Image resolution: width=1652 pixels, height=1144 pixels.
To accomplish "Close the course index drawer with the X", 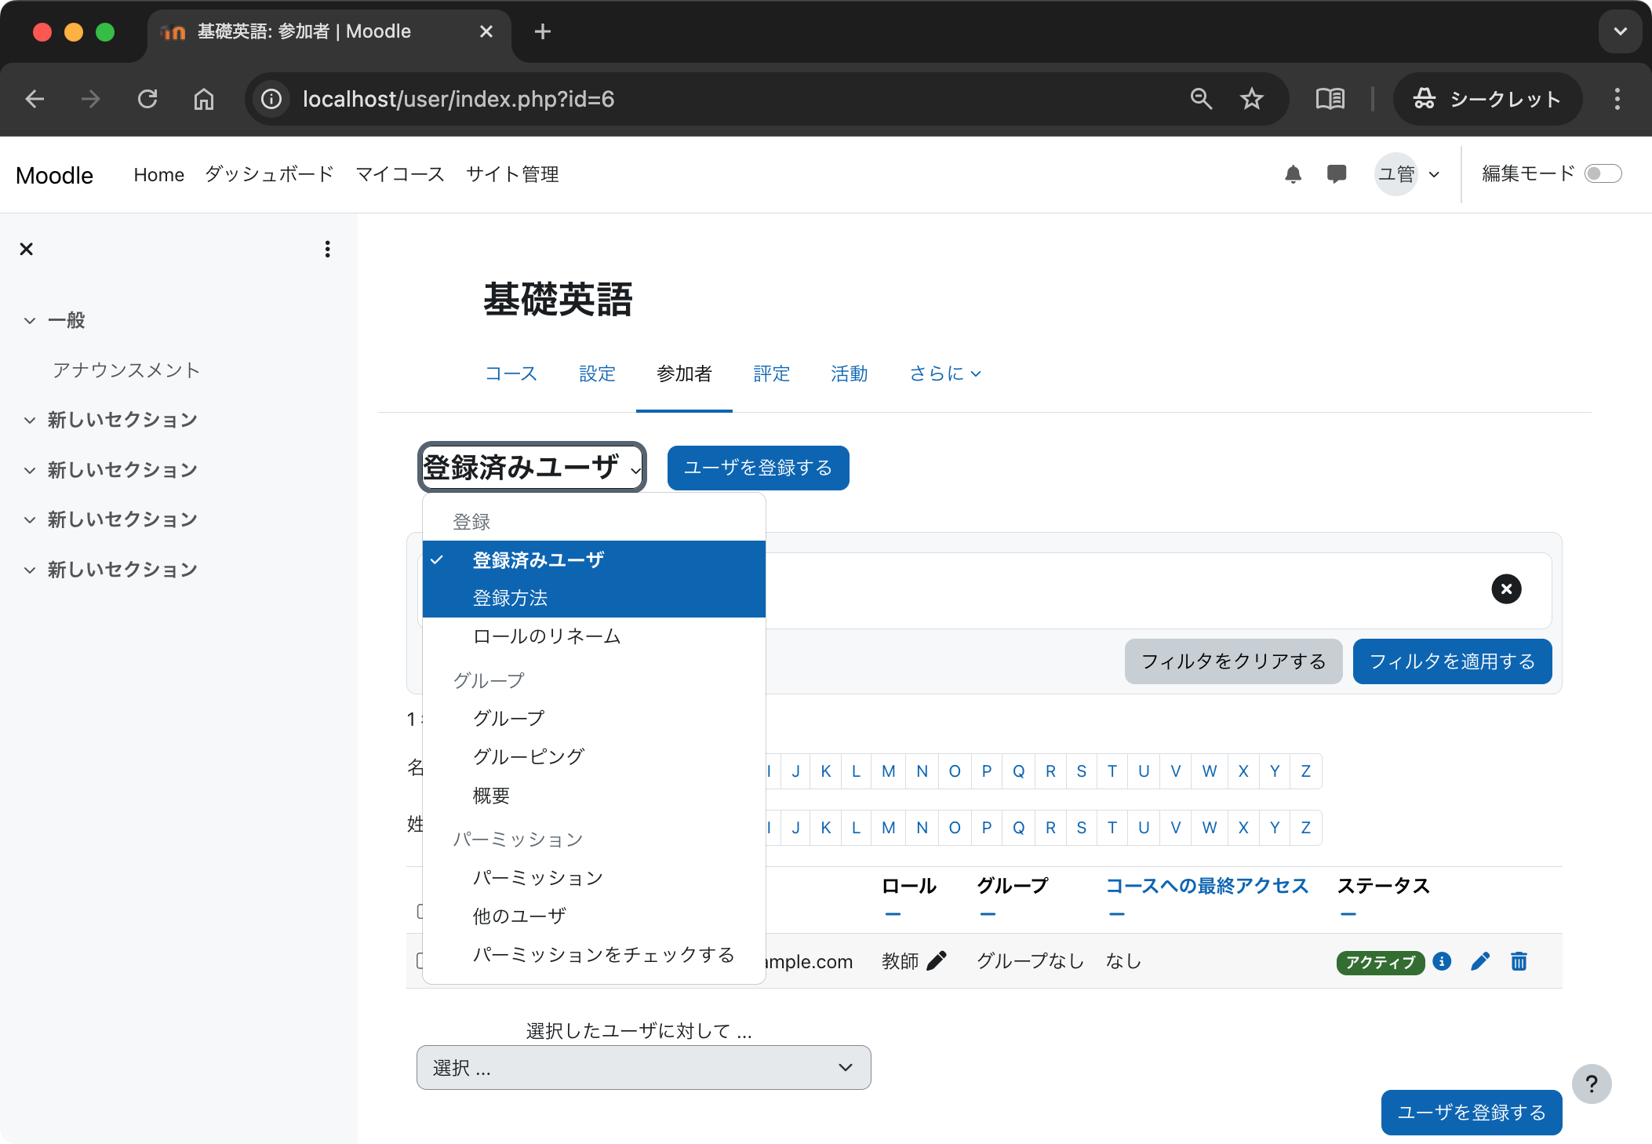I will [26, 249].
